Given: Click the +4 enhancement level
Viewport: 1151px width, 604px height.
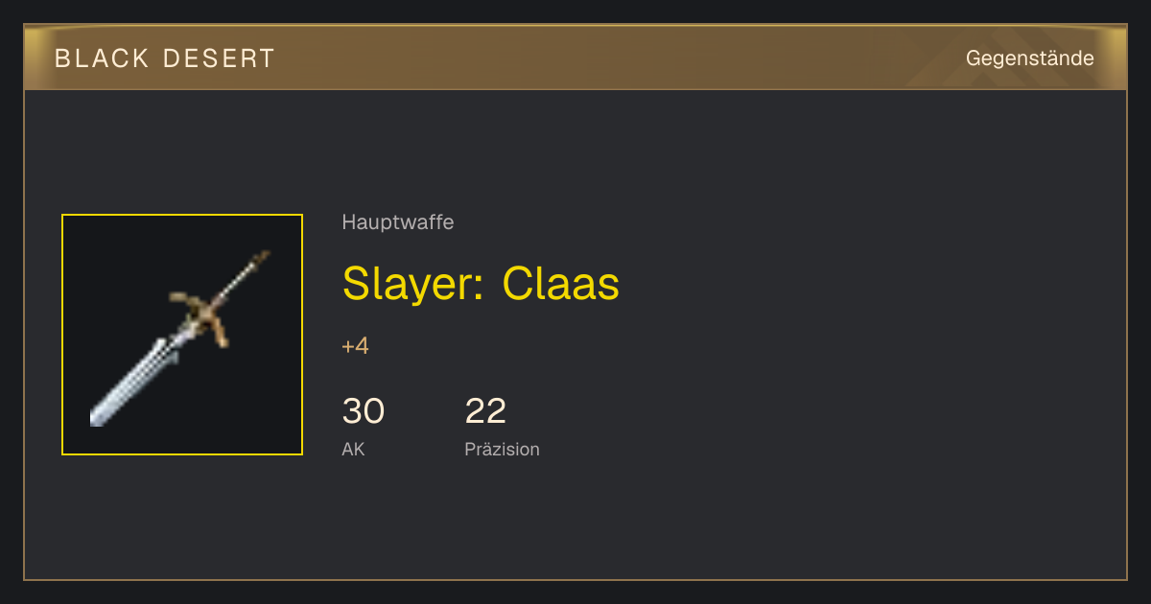Looking at the screenshot, I should point(355,346).
